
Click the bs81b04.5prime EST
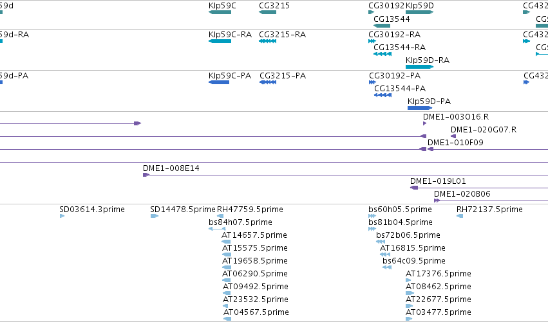[x=372, y=229]
